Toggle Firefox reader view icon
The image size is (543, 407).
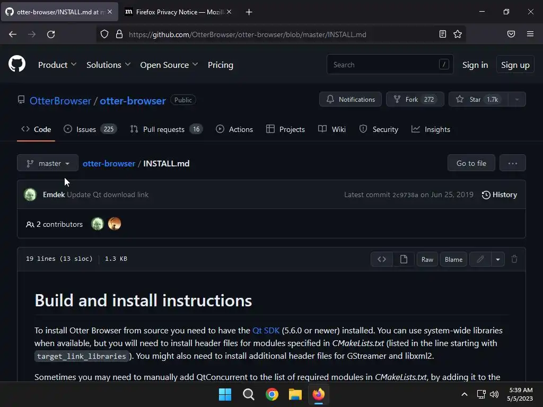[x=443, y=34]
